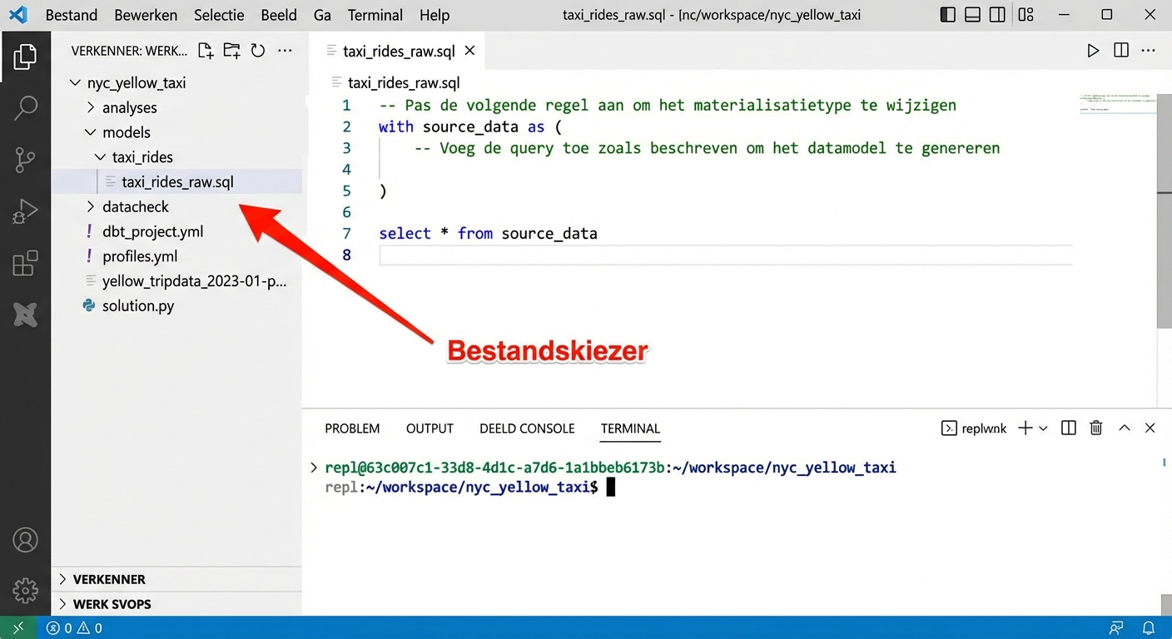Open the Manage settings gear icon
This screenshot has height=639, width=1172.
point(26,591)
